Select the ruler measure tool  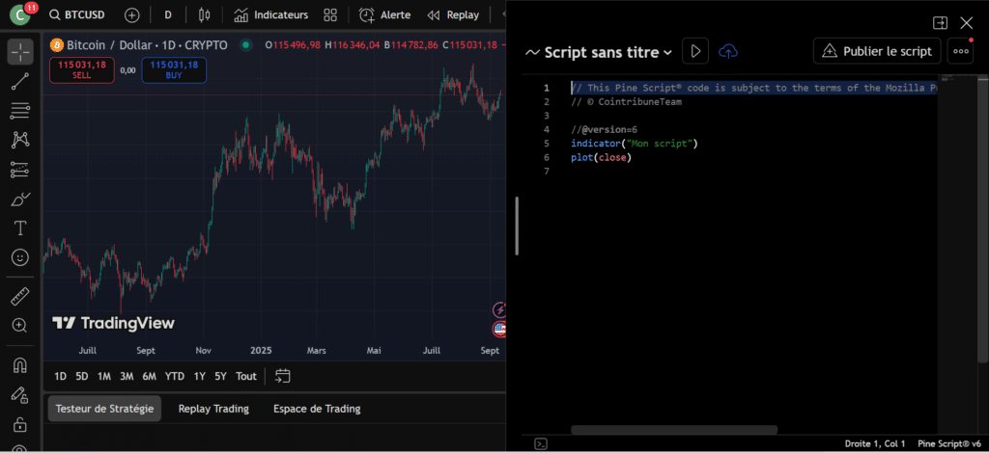[20, 296]
